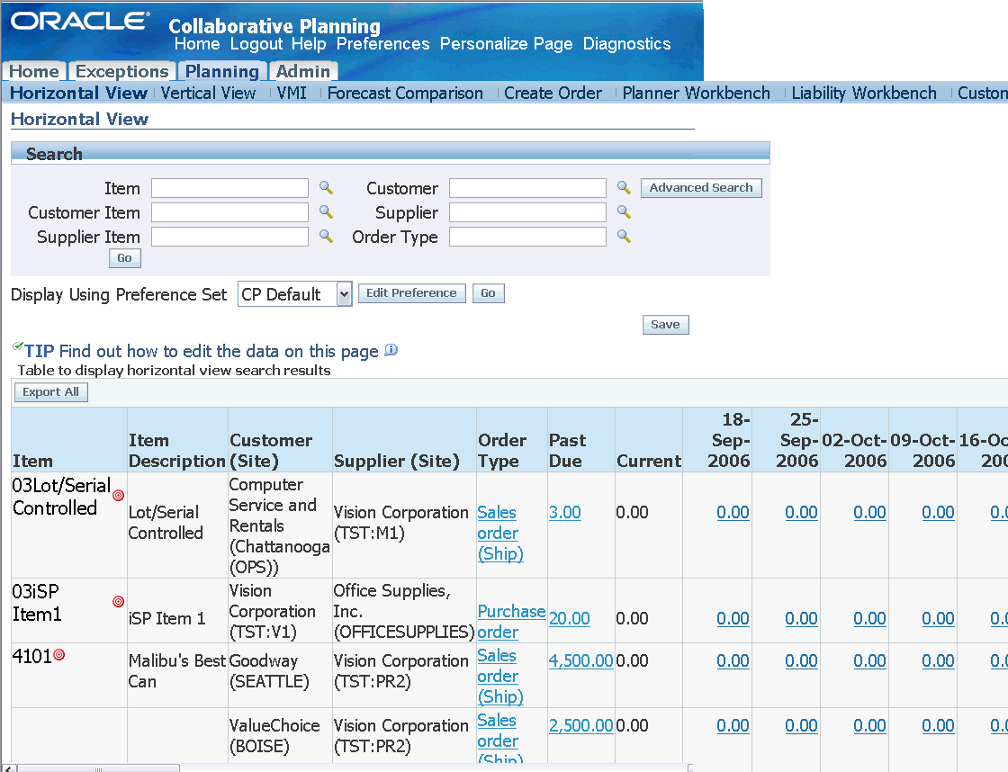Open the CP Default preference set dropdown
This screenshot has width=1008, height=772.
tap(295, 293)
